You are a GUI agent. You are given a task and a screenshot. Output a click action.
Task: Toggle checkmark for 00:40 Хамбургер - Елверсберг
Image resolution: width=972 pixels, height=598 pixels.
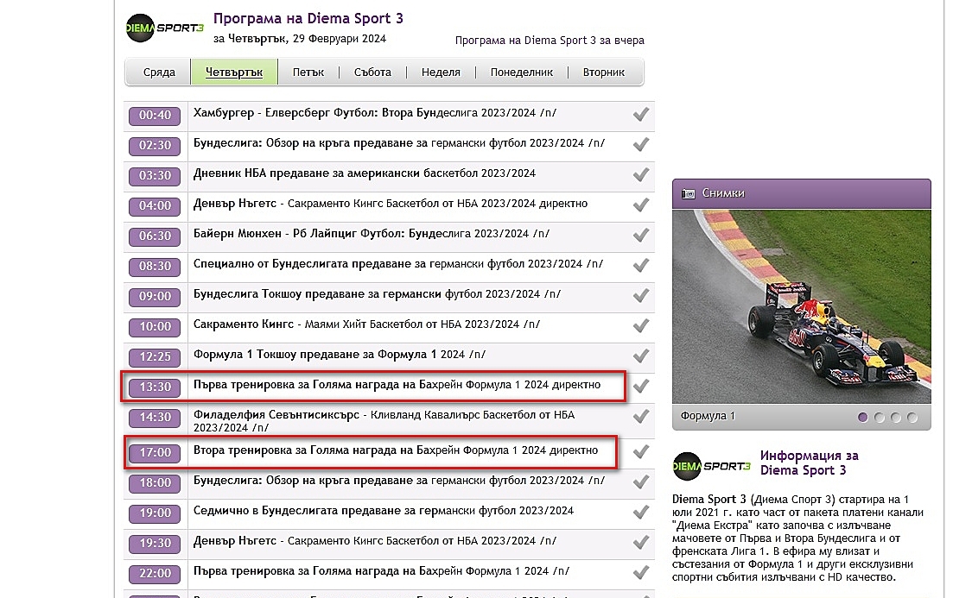tap(641, 115)
